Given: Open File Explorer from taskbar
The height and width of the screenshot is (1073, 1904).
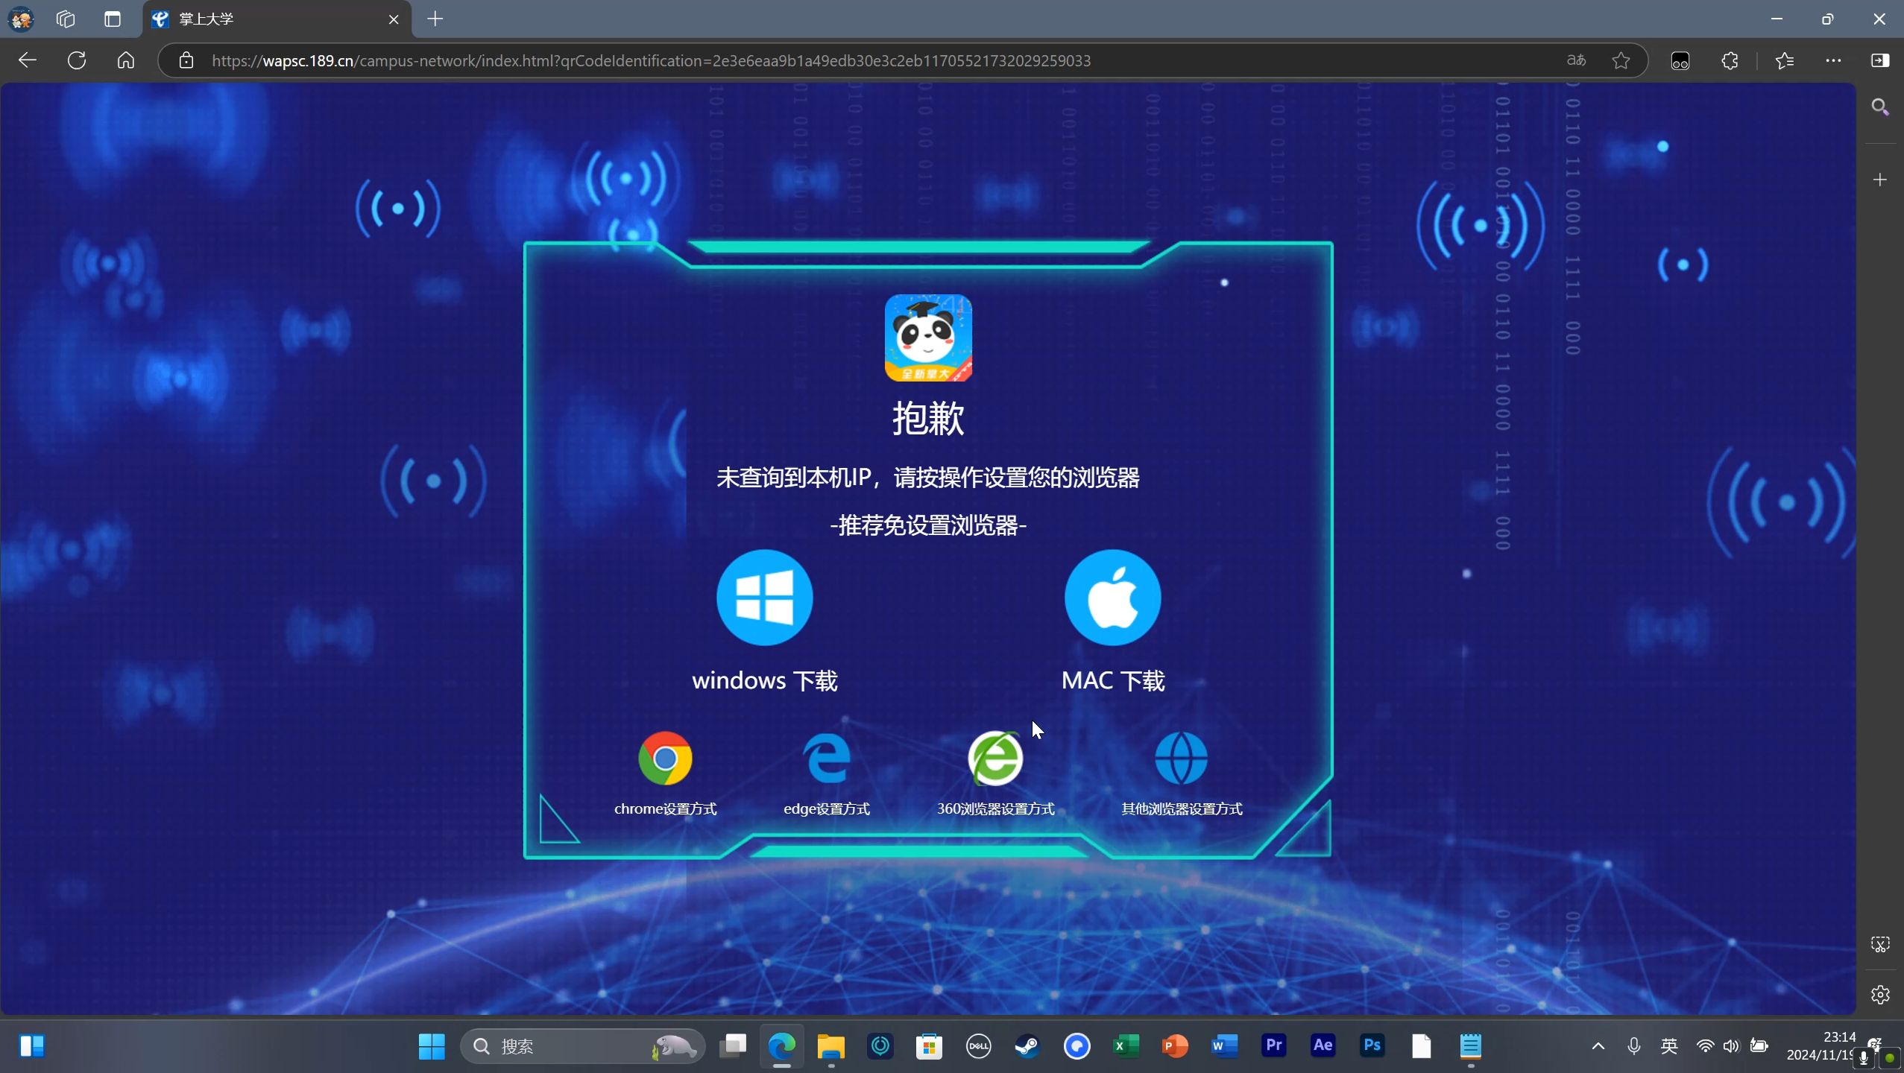Looking at the screenshot, I should tap(830, 1046).
